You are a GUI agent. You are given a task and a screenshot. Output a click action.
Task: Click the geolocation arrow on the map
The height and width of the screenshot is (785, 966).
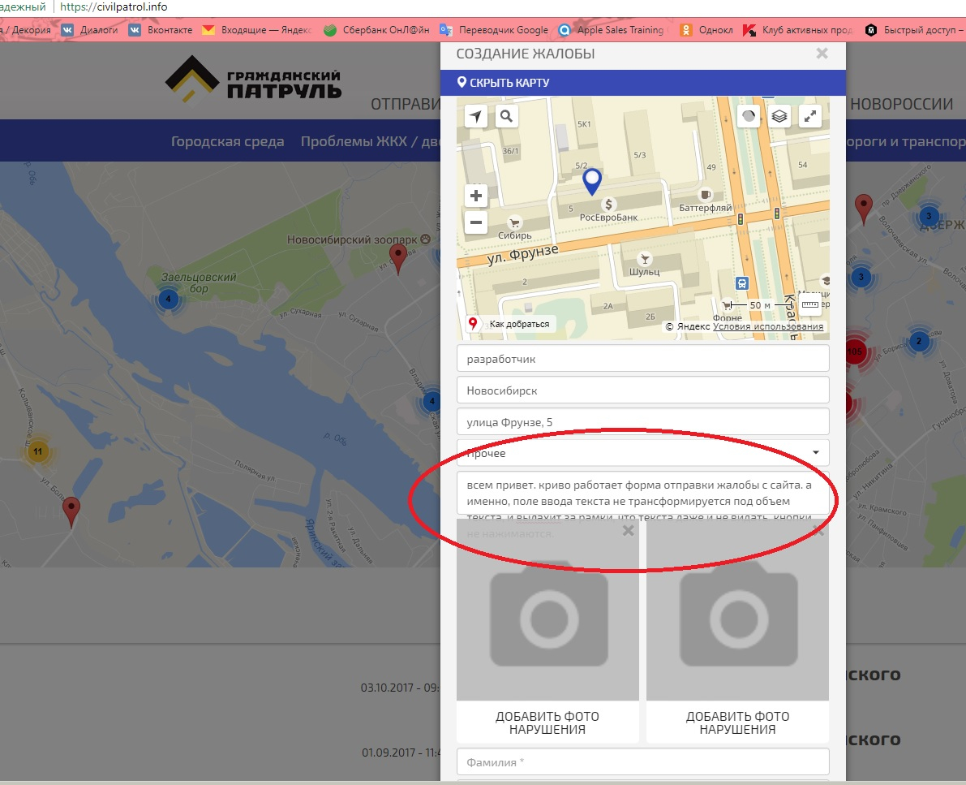pos(476,116)
